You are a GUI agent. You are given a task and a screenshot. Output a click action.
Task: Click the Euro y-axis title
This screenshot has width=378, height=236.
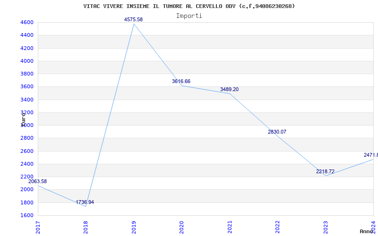pos(23,119)
